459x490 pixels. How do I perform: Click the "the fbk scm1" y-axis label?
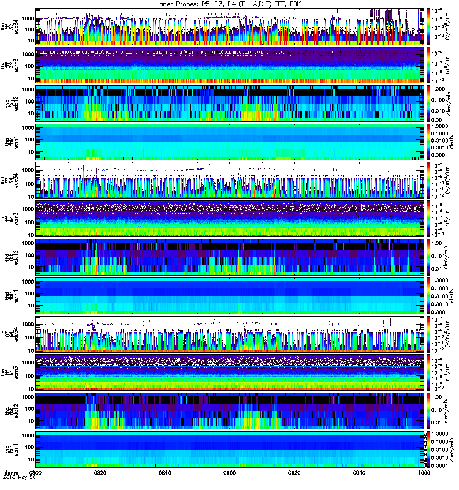(12, 450)
